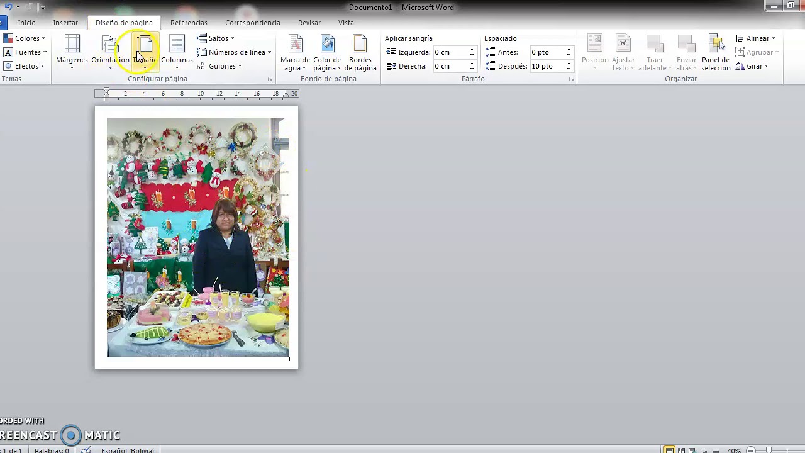Image resolution: width=805 pixels, height=453 pixels.
Task: Click the indent marker on the ruler
Action: point(106,94)
